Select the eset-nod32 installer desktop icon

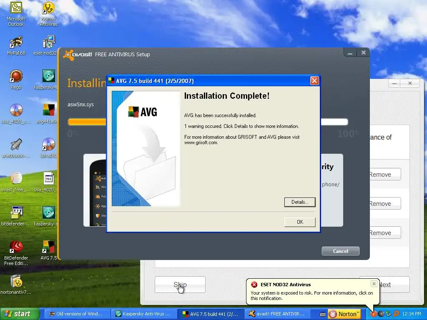46,45
